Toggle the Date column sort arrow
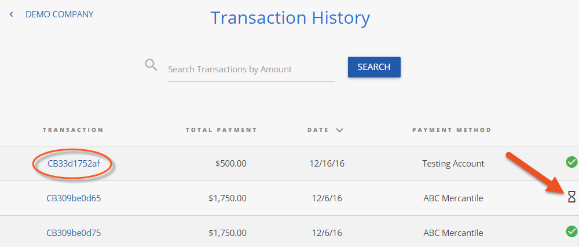This screenshot has height=247, width=579. point(339,130)
